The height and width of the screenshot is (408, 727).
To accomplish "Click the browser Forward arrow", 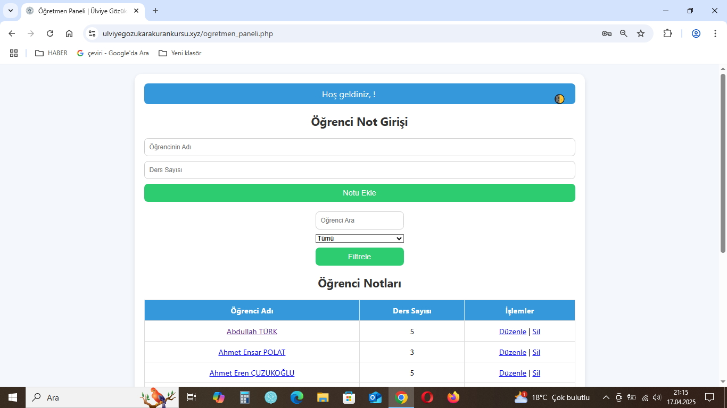I will 31,33.
